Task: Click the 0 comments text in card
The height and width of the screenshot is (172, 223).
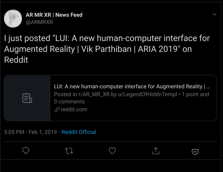Action: coord(69,101)
